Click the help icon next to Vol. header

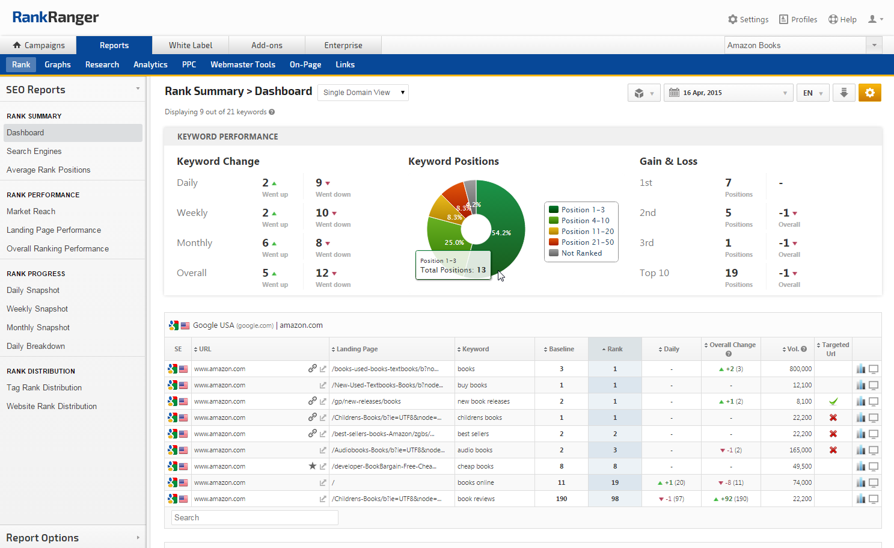tap(804, 349)
